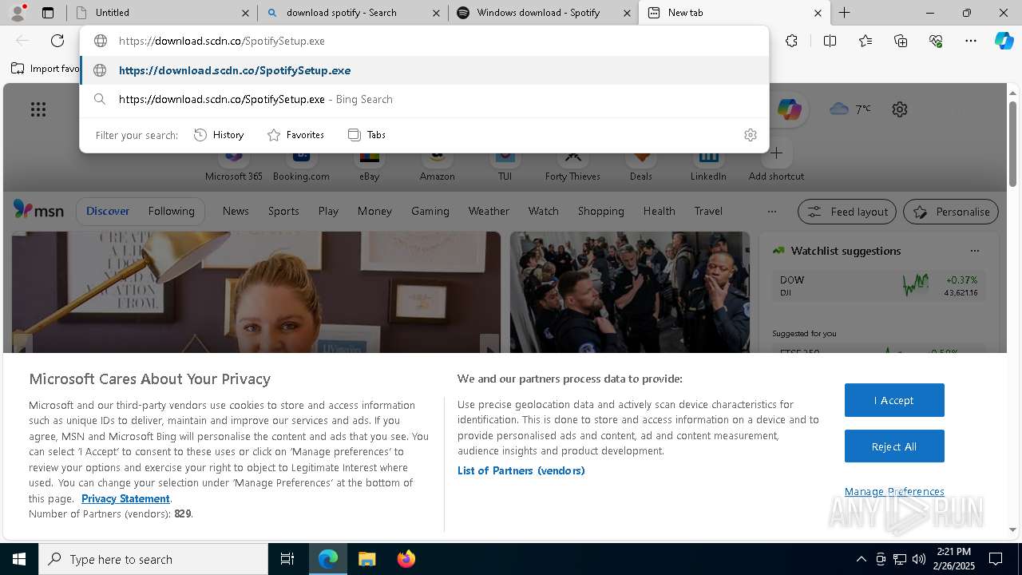Open the Split screen icon
Image resolution: width=1022 pixels, height=575 pixels.
(830, 41)
